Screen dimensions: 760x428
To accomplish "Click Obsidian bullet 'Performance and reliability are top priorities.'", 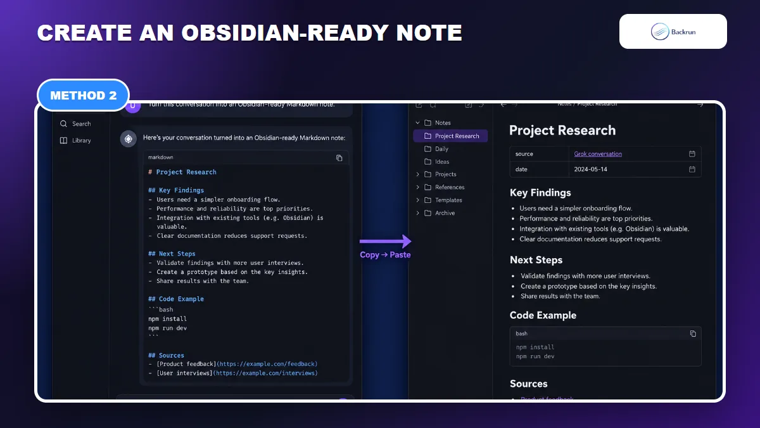I will click(587, 219).
